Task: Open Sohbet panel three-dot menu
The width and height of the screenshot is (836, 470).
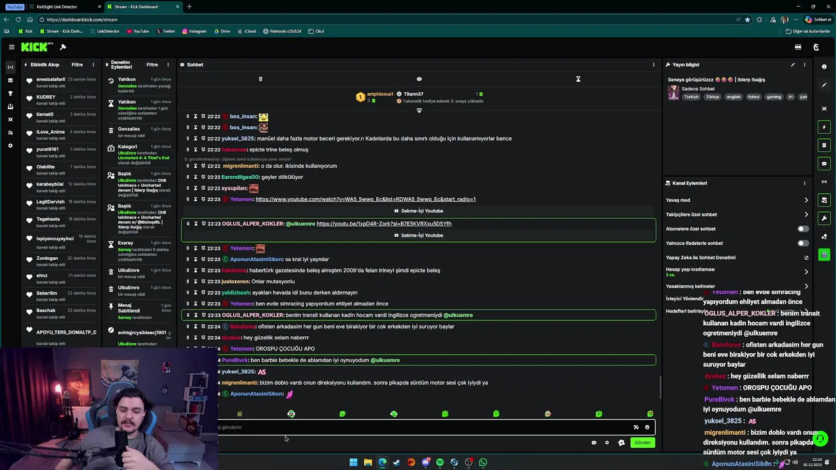Action: tap(653, 65)
